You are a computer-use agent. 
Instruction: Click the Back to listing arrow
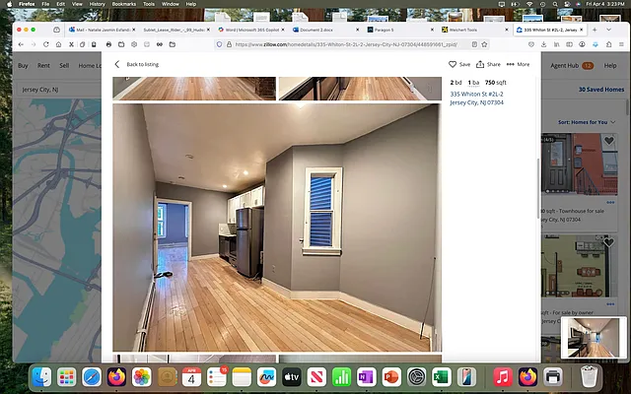pyautogui.click(x=117, y=64)
